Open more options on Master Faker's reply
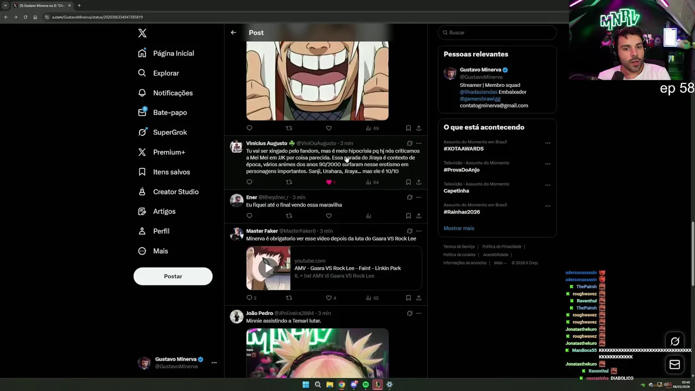 click(419, 231)
